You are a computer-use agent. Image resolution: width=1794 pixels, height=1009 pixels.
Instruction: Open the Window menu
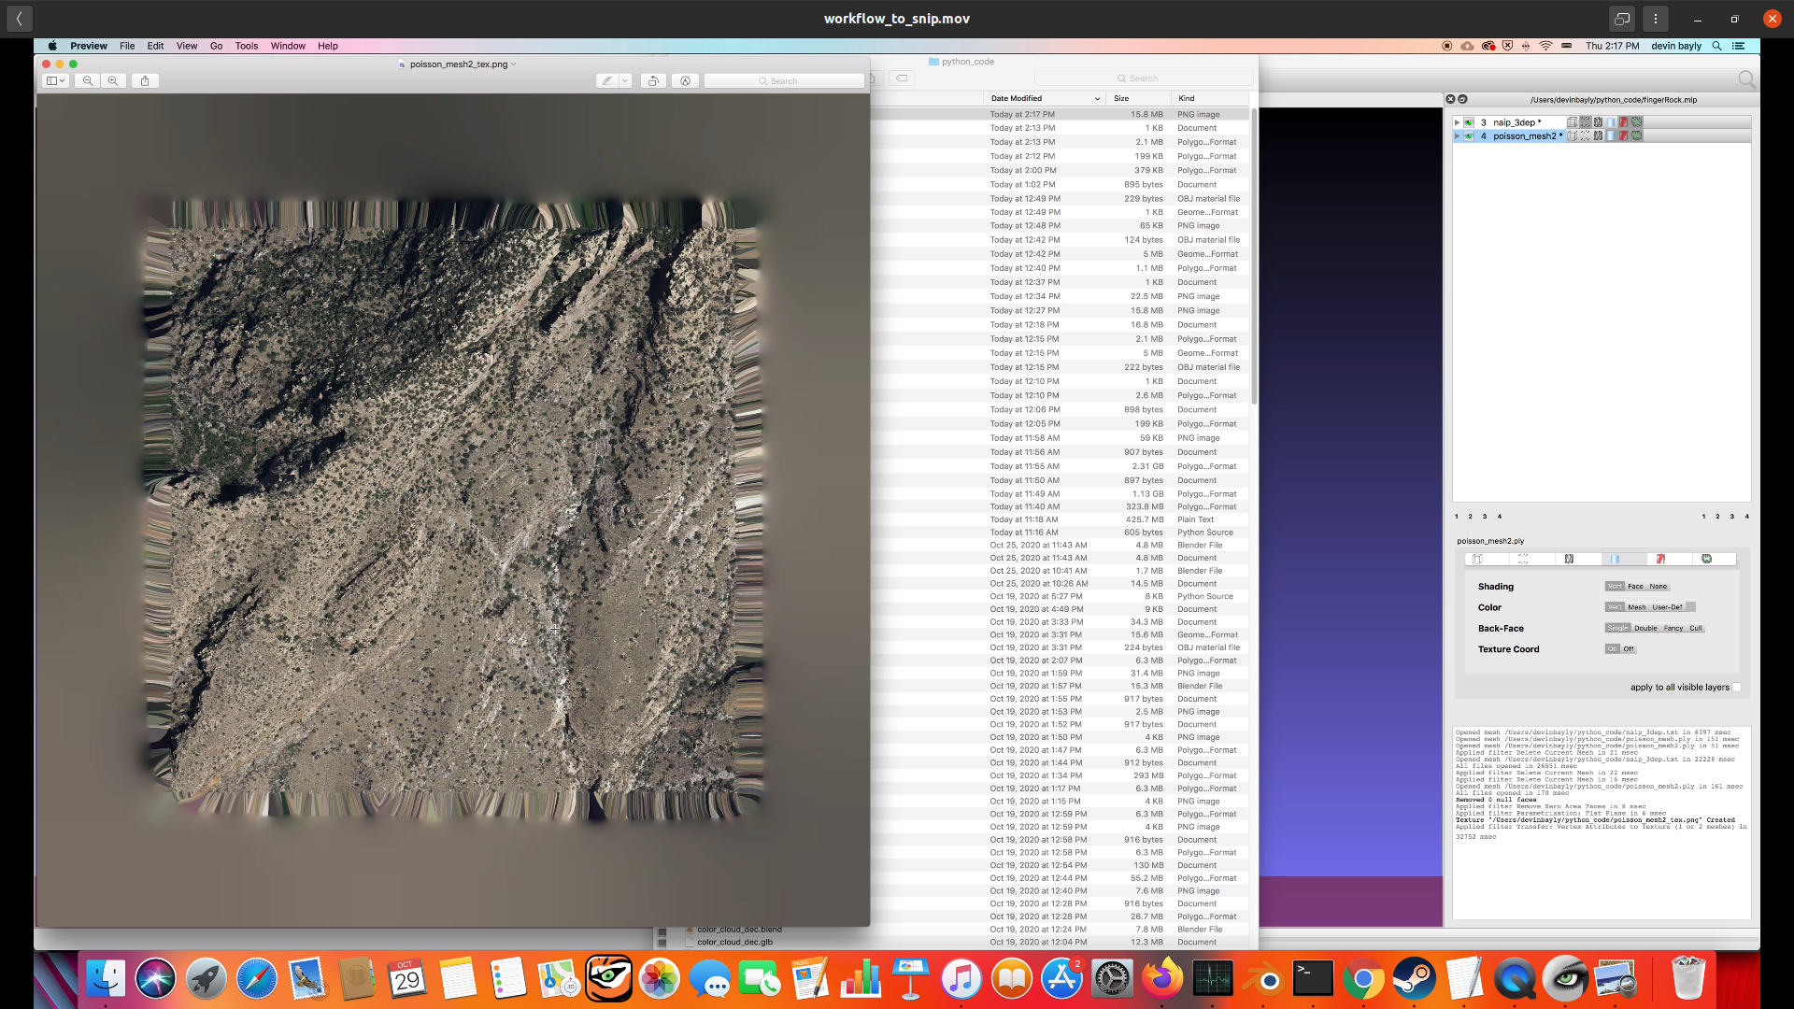[288, 46]
